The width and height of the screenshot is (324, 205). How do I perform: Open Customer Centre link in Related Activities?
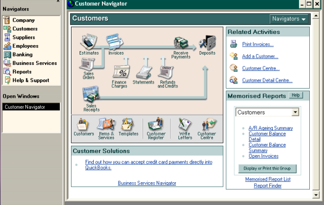[x=261, y=68]
